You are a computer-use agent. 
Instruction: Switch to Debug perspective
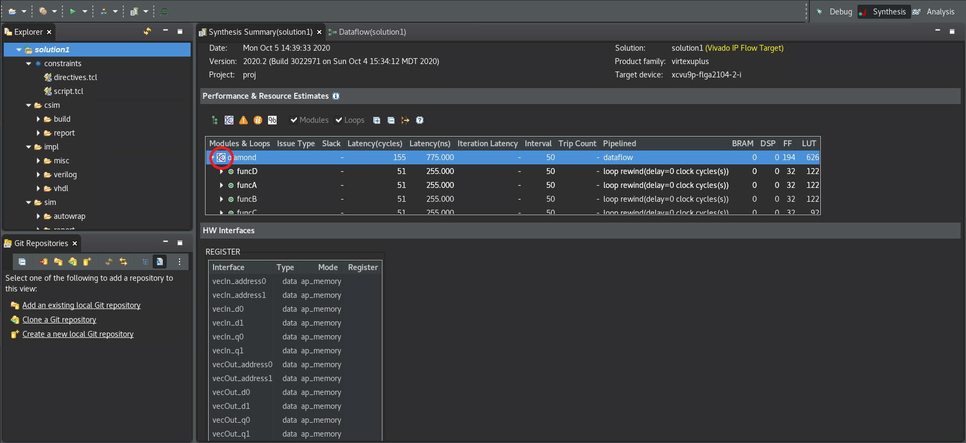click(x=835, y=12)
